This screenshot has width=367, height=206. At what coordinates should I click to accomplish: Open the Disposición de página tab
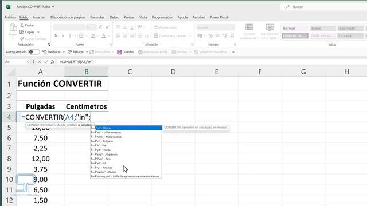coord(68,17)
